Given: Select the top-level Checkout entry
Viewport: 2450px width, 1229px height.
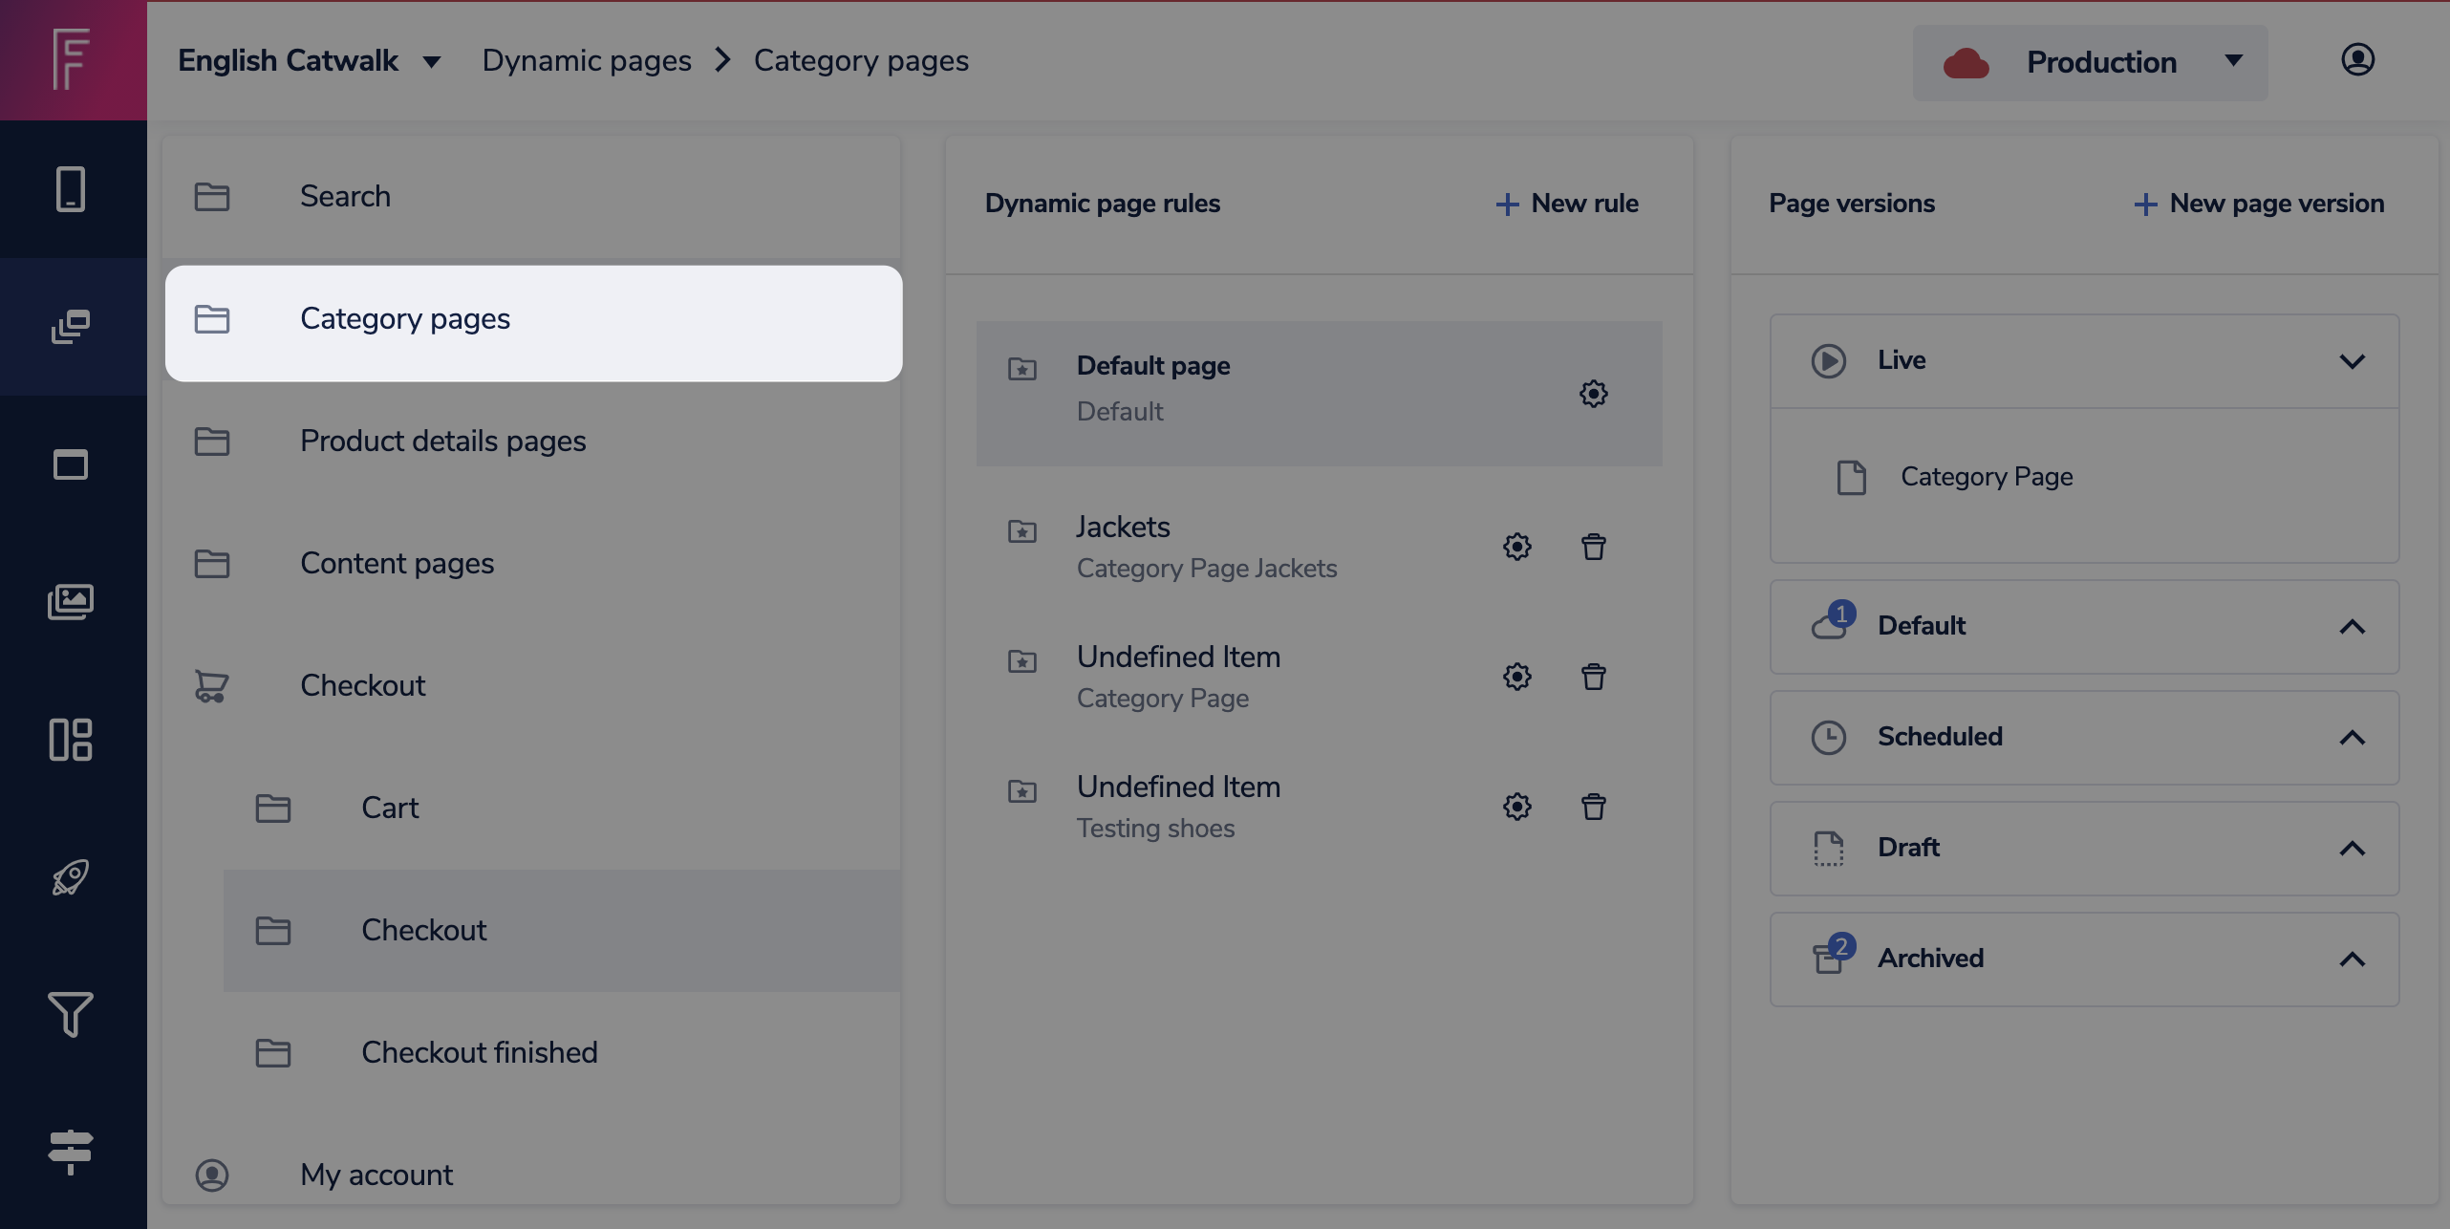Looking at the screenshot, I should (x=533, y=686).
